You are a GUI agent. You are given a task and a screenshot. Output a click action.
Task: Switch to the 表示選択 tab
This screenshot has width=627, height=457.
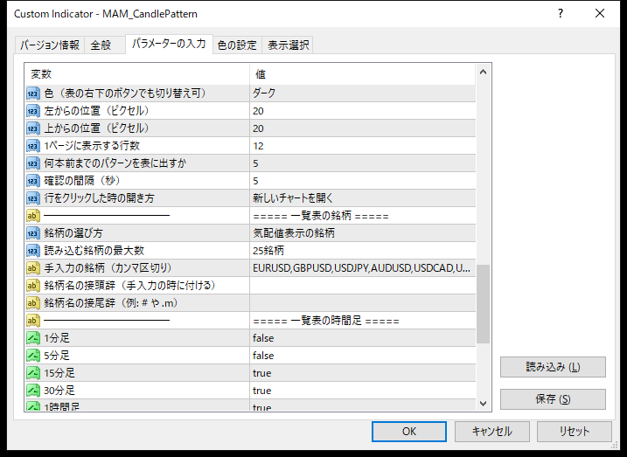tap(288, 45)
